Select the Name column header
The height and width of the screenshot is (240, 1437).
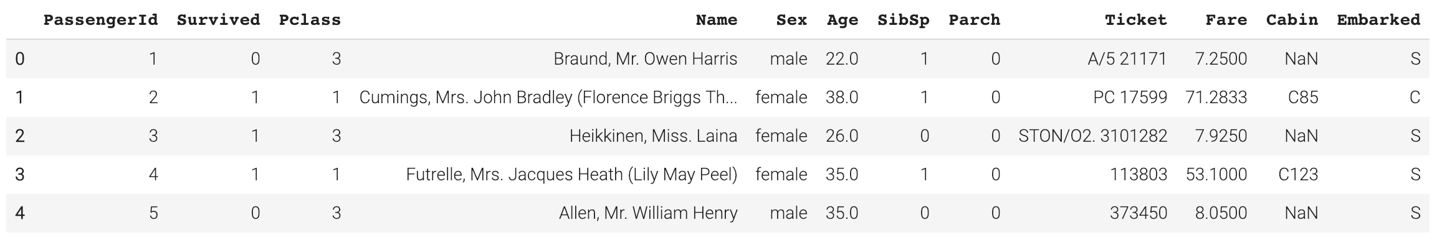coord(716,20)
